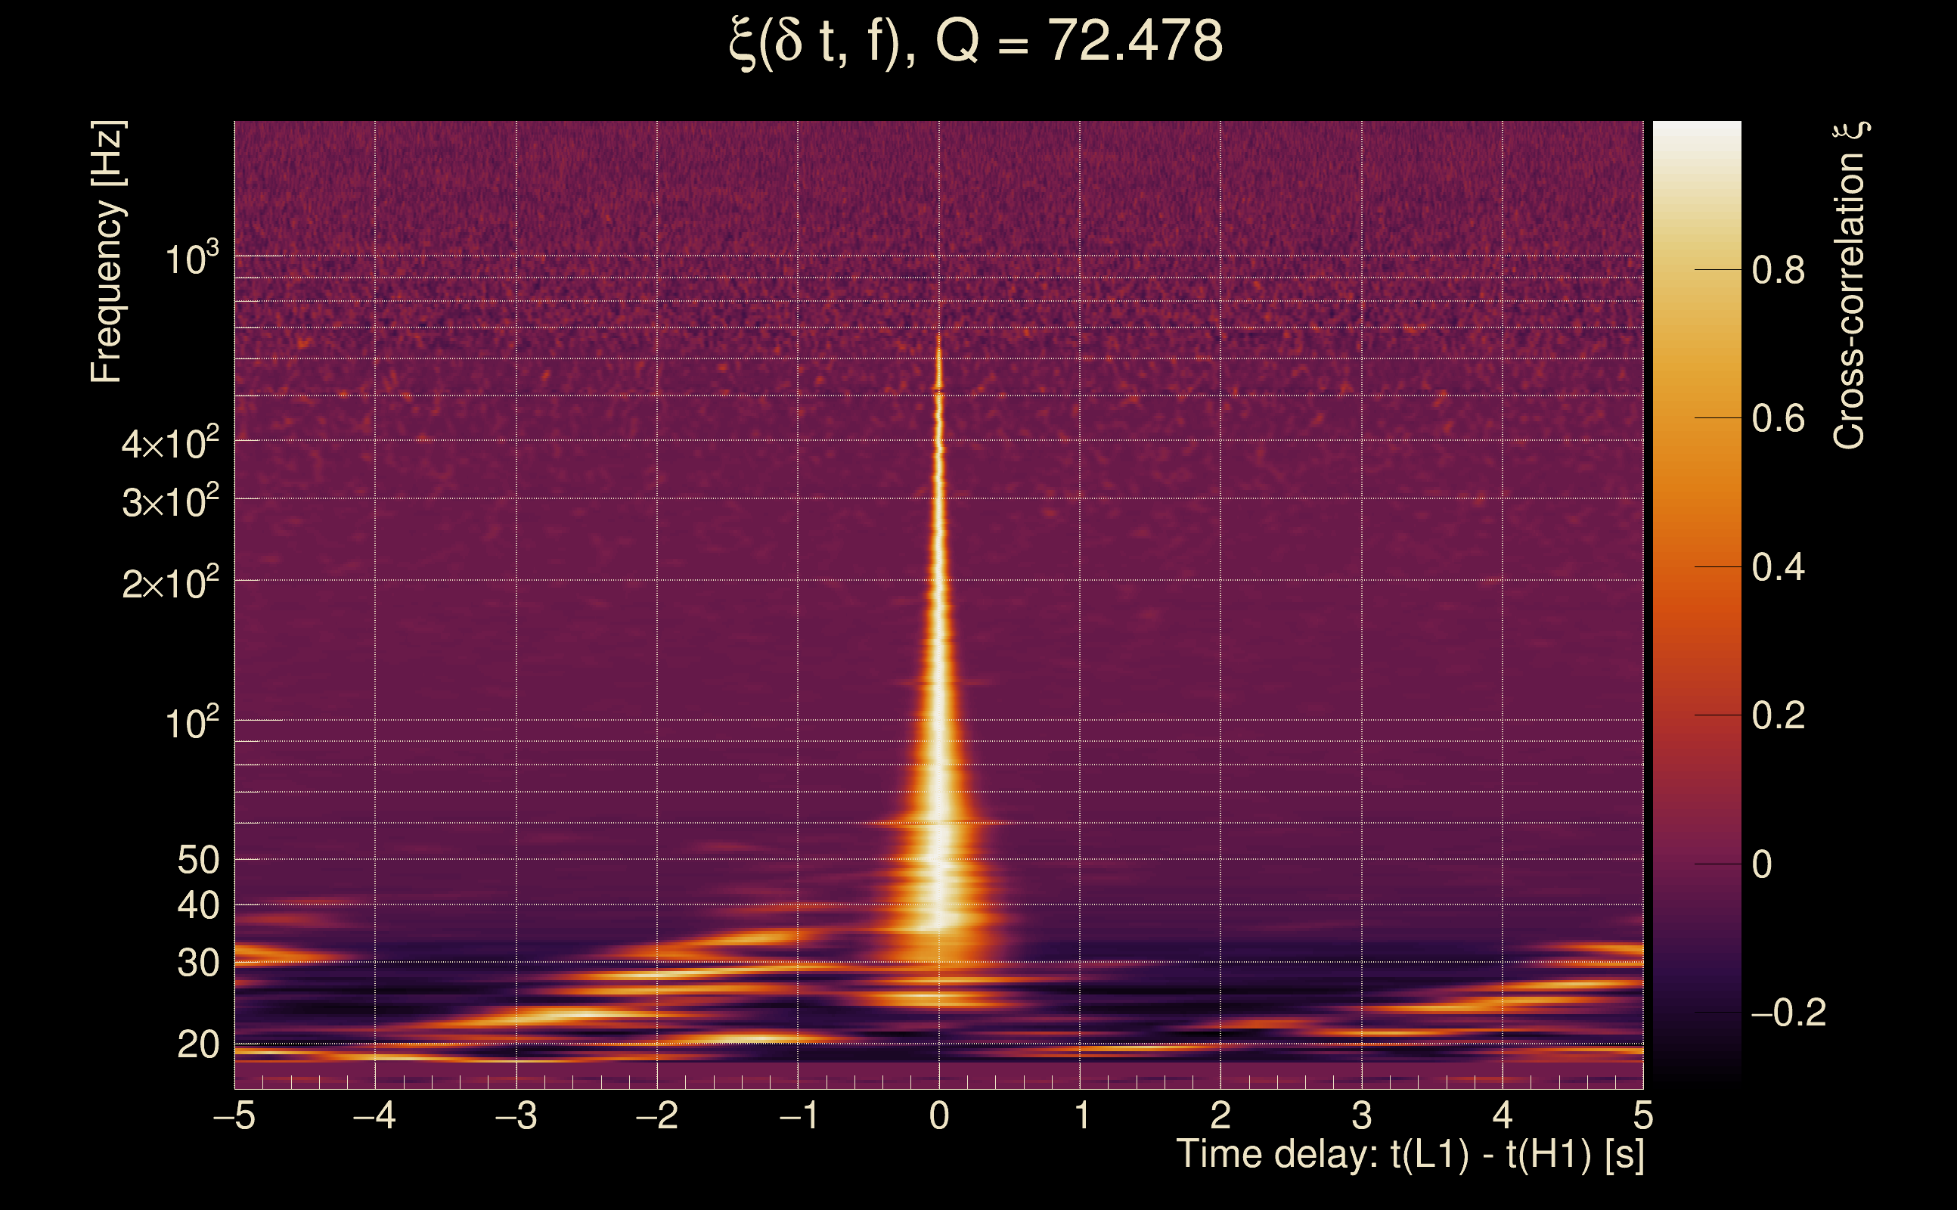This screenshot has width=1957, height=1210.
Task: Click the Cross-correlation ξ colorbar title
Action: point(1850,286)
